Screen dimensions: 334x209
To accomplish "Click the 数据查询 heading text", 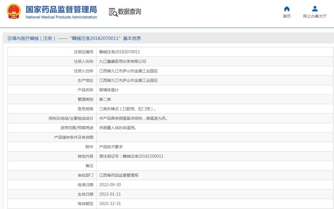I will pos(129,11).
